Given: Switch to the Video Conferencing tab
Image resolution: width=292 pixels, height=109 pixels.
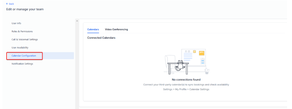Looking at the screenshot, I should (116, 29).
